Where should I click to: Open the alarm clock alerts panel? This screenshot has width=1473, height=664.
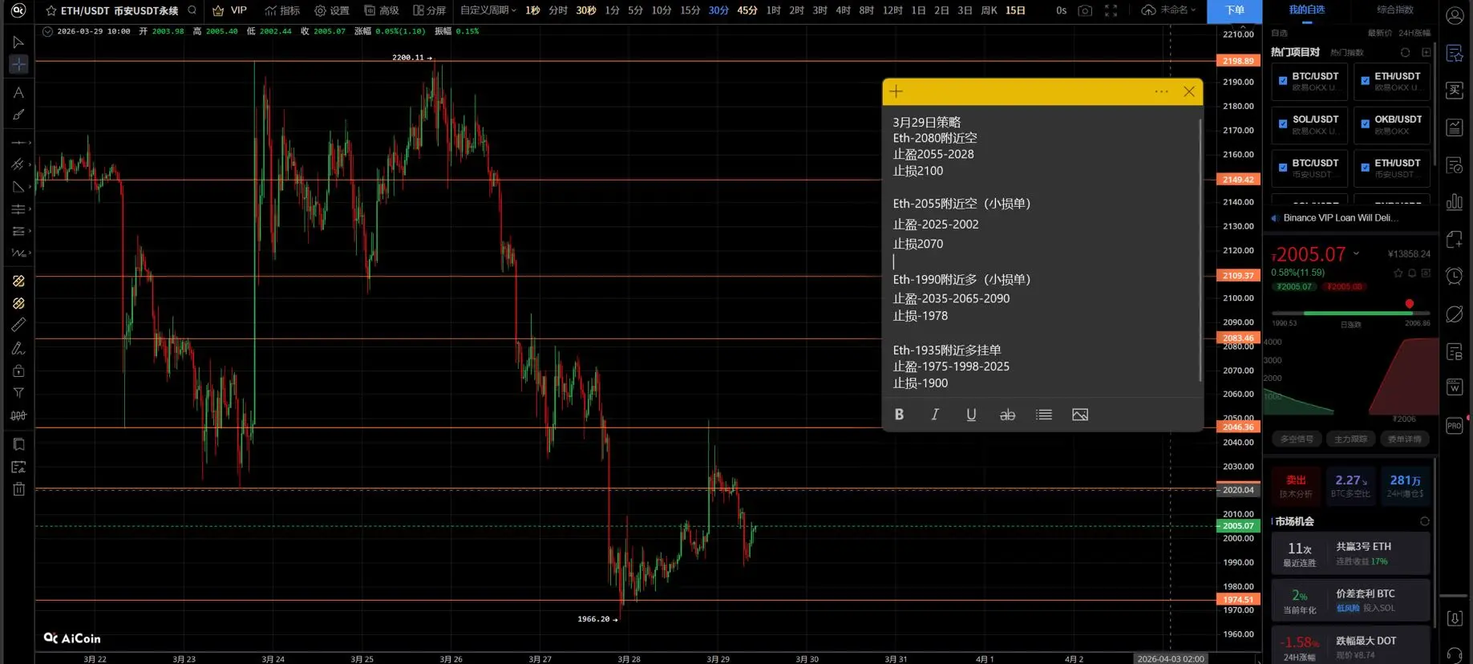click(1455, 277)
